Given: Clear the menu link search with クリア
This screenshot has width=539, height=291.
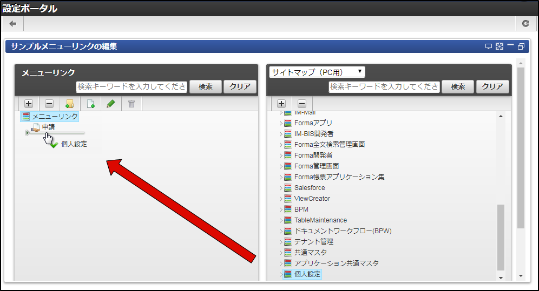Looking at the screenshot, I should [240, 87].
